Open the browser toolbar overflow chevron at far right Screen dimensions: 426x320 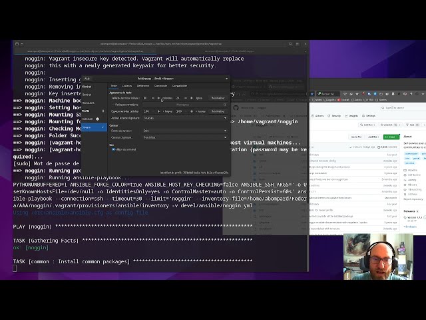[423, 94]
